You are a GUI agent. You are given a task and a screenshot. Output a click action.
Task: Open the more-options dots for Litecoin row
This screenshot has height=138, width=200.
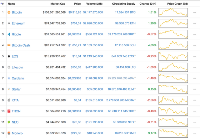tap(194, 67)
